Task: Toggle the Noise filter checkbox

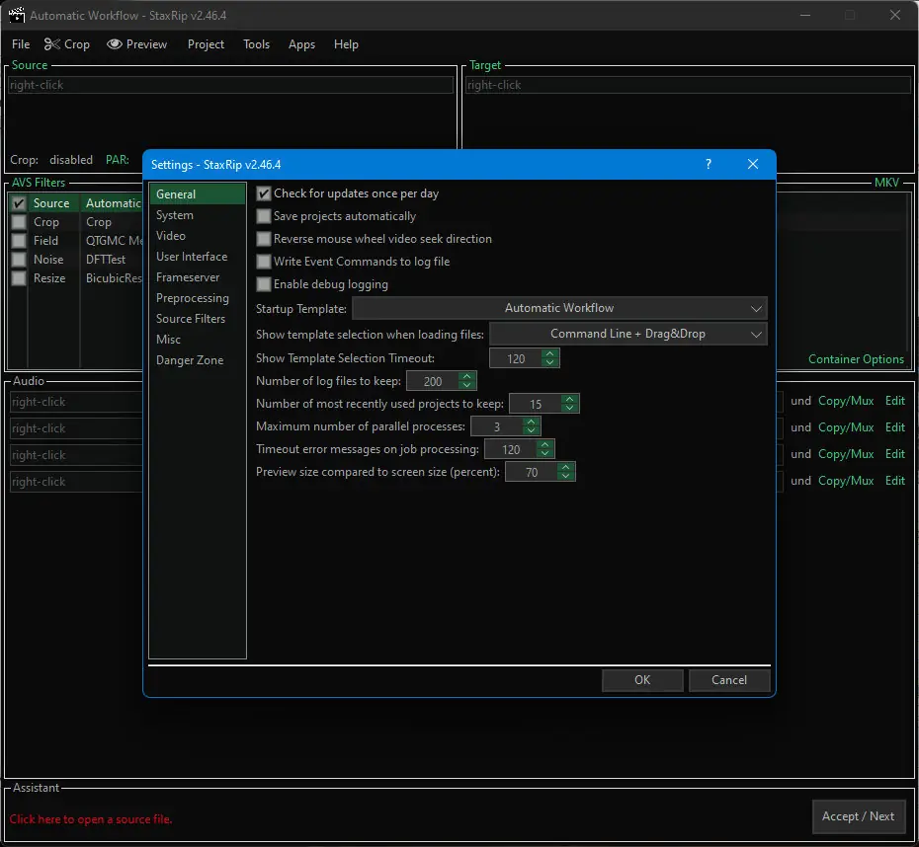Action: tap(19, 260)
